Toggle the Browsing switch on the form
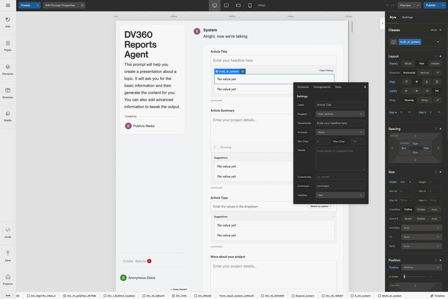This screenshot has width=448, height=299. point(215,147)
